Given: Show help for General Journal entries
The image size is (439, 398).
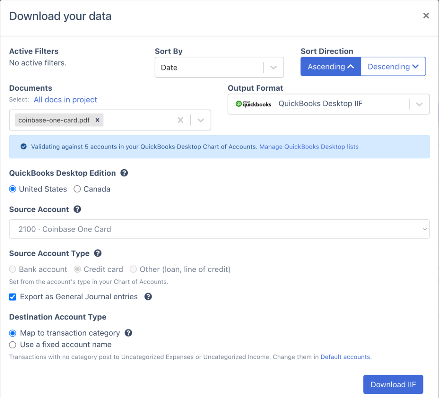Looking at the screenshot, I should [x=148, y=297].
